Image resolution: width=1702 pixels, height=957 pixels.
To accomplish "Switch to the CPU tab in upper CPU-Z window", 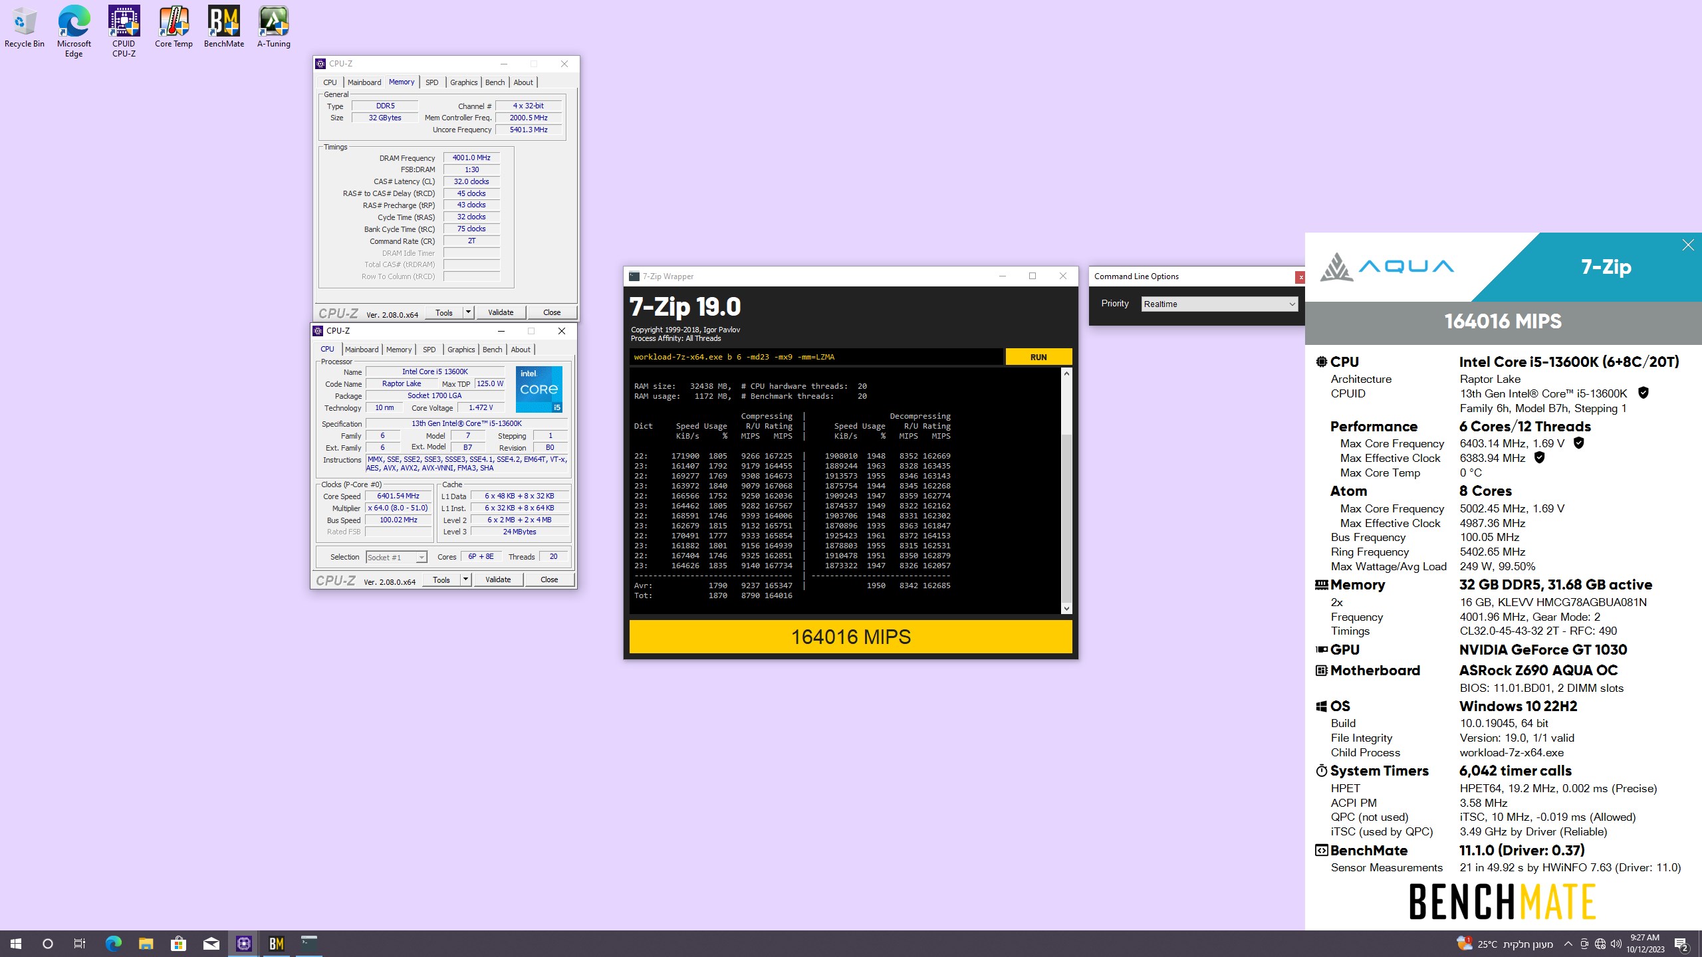I will point(330,82).
